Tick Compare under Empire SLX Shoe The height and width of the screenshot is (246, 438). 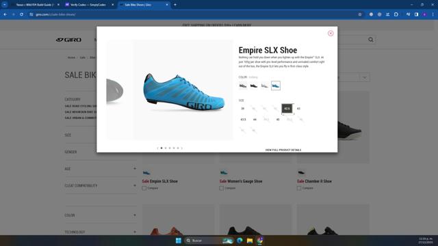pos(144,189)
